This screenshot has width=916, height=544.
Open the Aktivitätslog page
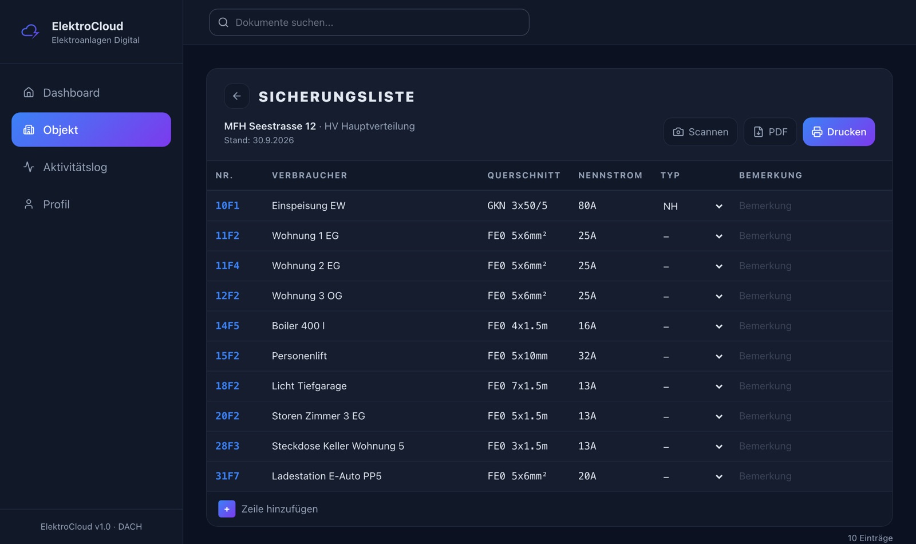91,167
